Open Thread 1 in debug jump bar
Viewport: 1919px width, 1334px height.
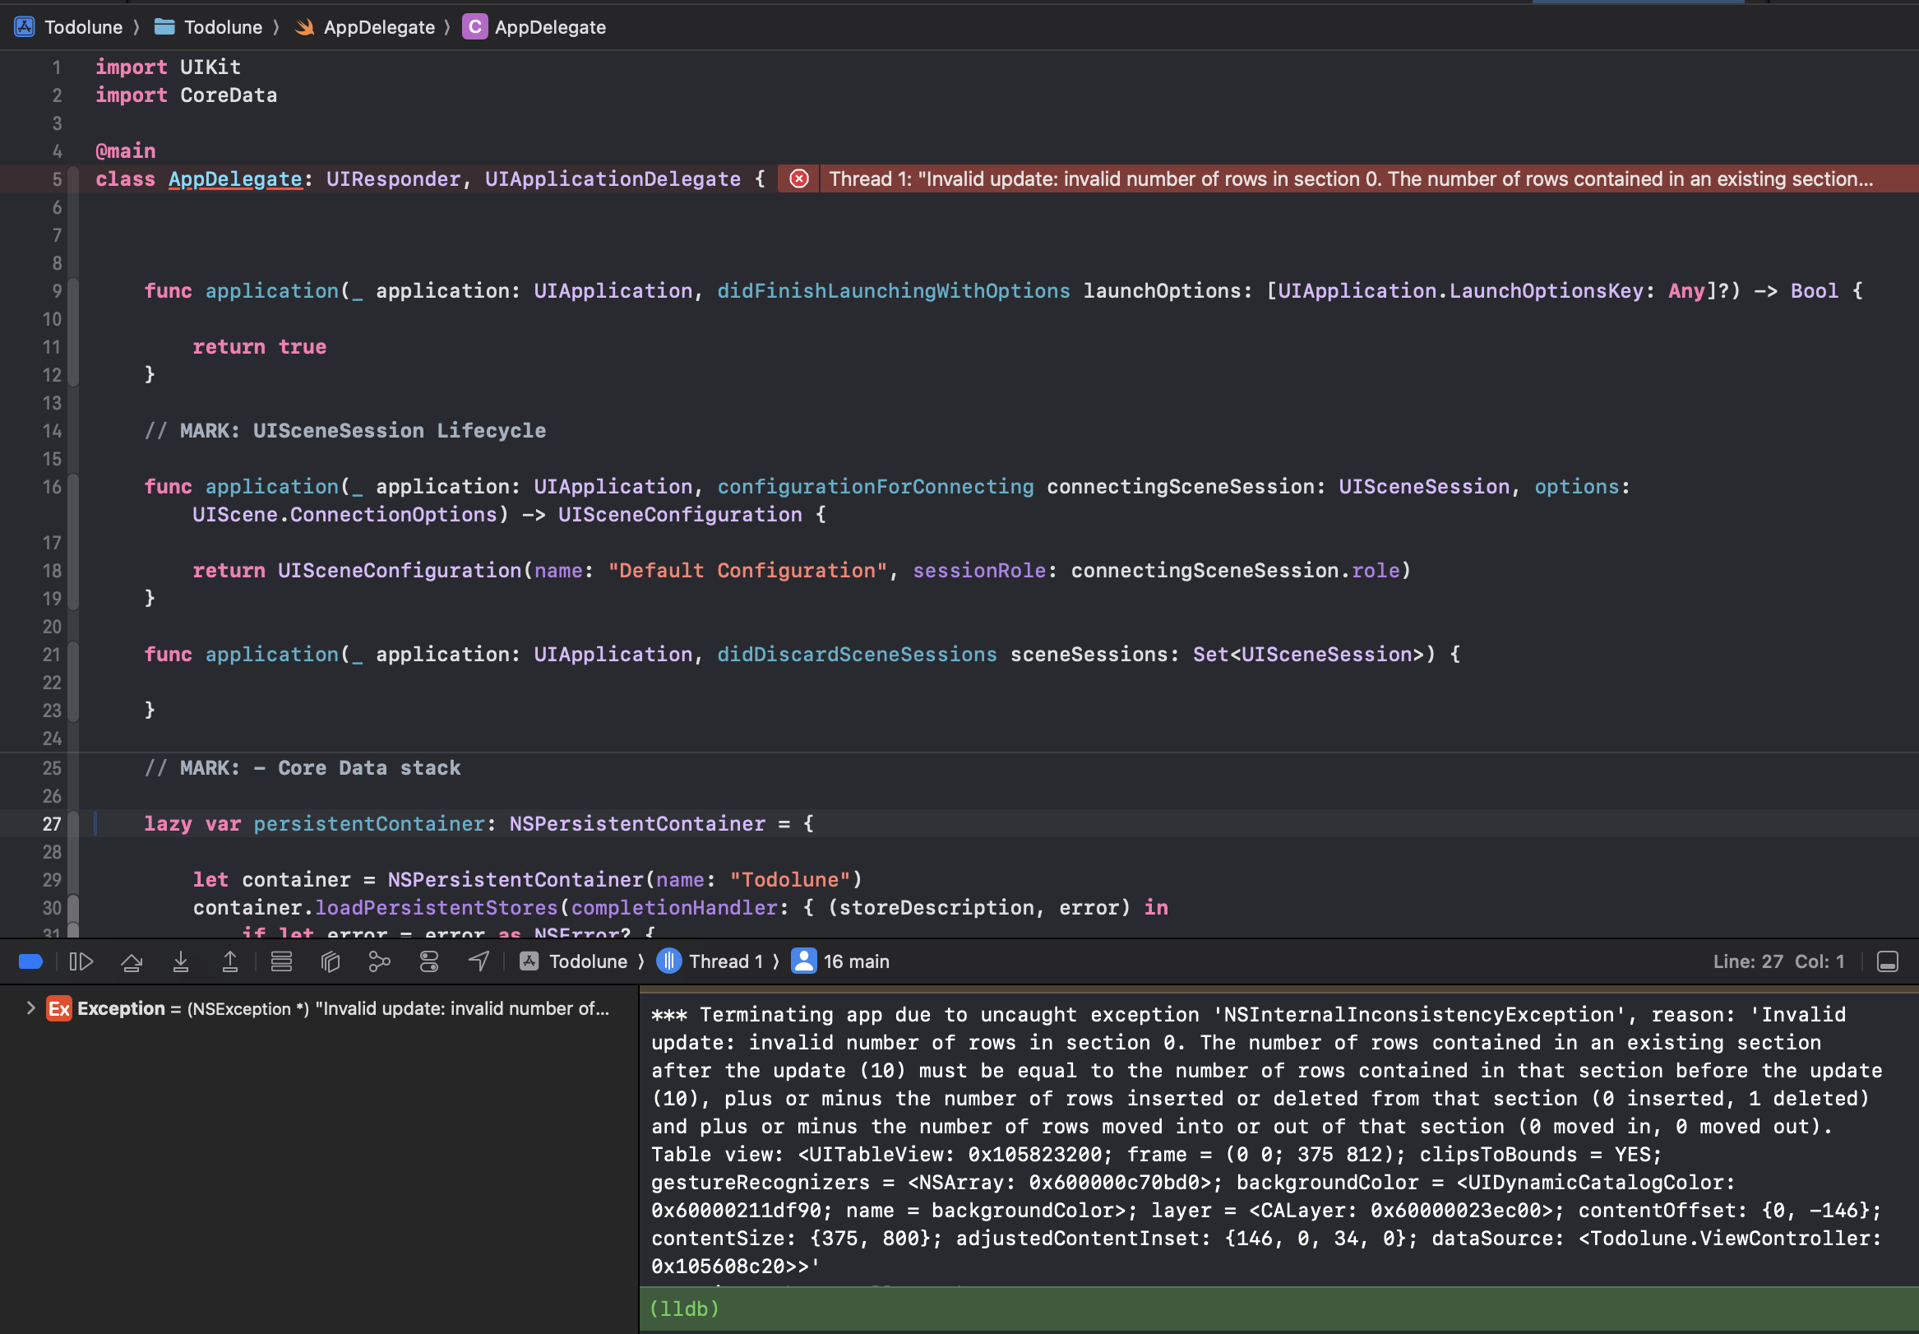point(712,961)
